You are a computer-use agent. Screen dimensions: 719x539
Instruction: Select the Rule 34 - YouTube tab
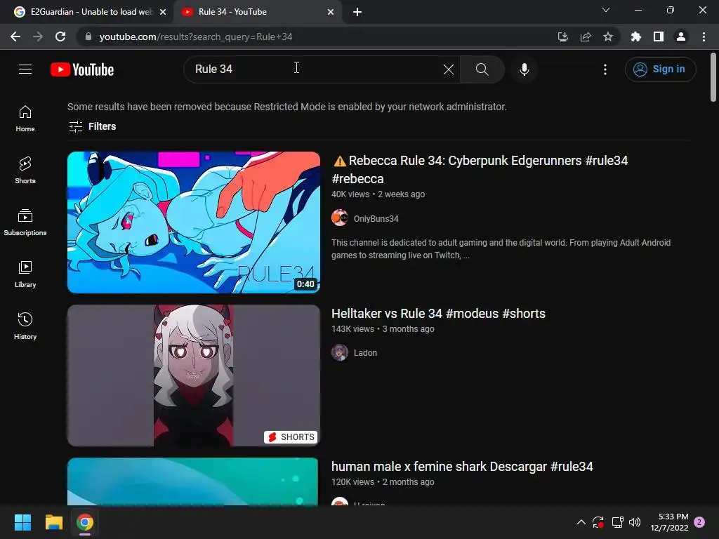257,12
